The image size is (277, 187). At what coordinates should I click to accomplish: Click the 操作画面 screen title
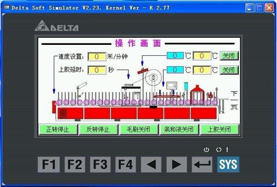coord(138,43)
